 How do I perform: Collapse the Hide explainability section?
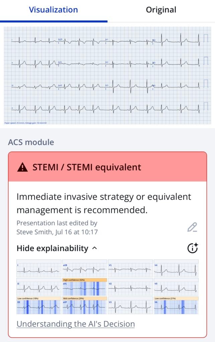point(52,248)
